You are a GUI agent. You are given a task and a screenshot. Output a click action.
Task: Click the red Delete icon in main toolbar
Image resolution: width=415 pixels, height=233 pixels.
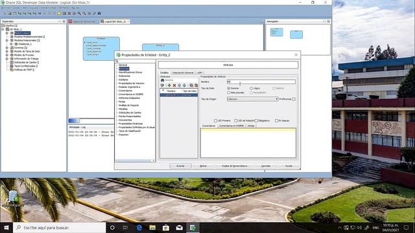(69, 14)
